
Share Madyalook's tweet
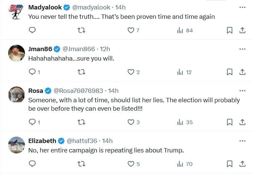point(242,30)
